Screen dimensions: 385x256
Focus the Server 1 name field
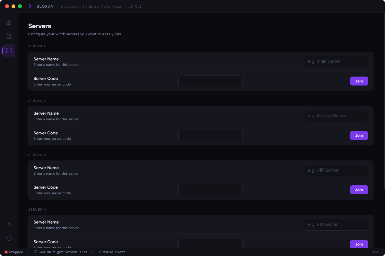pos(336,61)
